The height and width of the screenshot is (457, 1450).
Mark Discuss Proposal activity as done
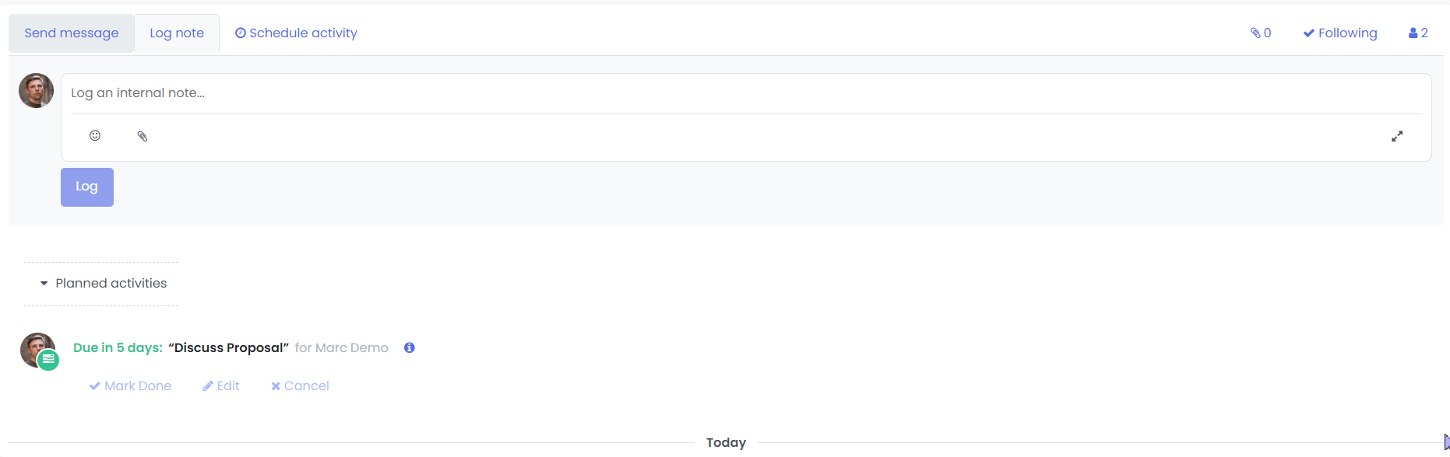coord(130,385)
